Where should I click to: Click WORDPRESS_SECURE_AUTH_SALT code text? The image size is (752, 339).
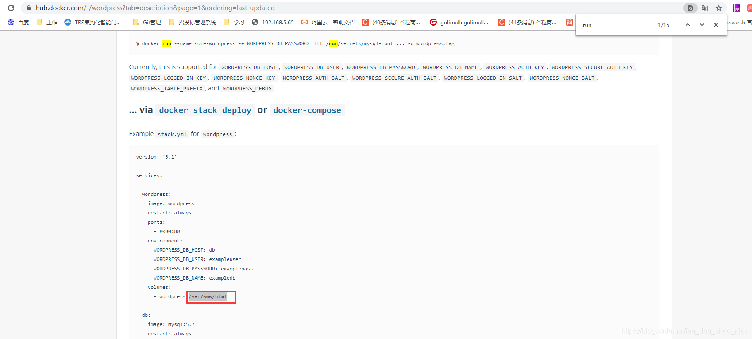click(x=394, y=78)
